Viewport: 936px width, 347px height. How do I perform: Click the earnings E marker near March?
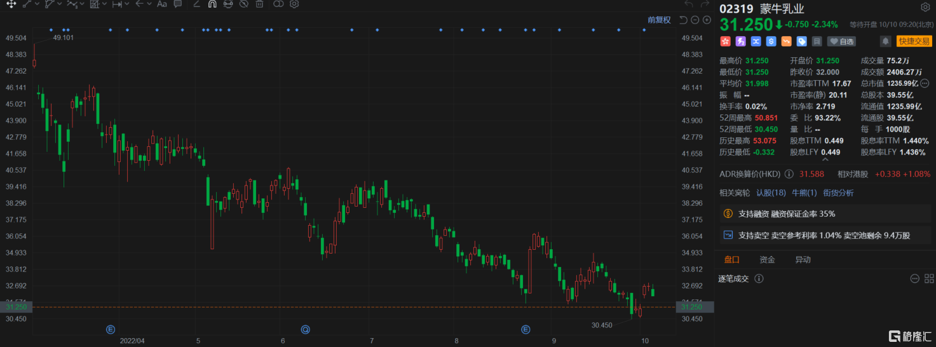pos(111,329)
